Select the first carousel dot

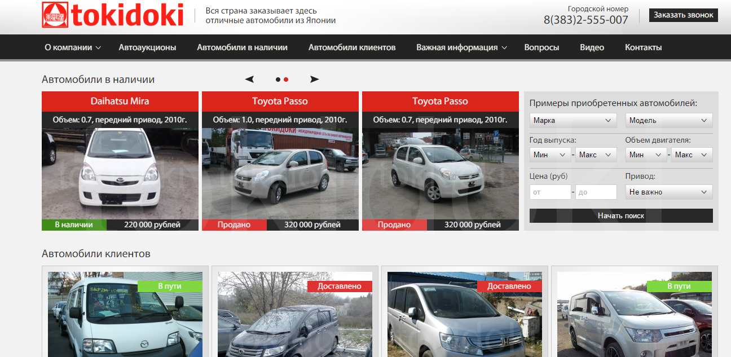278,80
